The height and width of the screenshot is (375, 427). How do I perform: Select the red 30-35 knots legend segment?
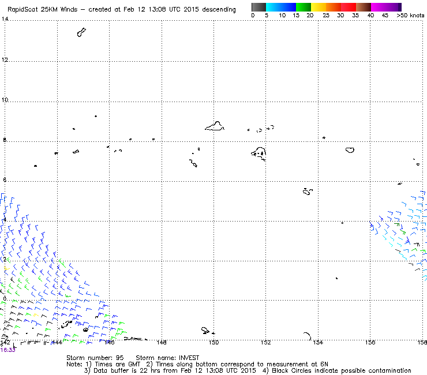click(349, 7)
